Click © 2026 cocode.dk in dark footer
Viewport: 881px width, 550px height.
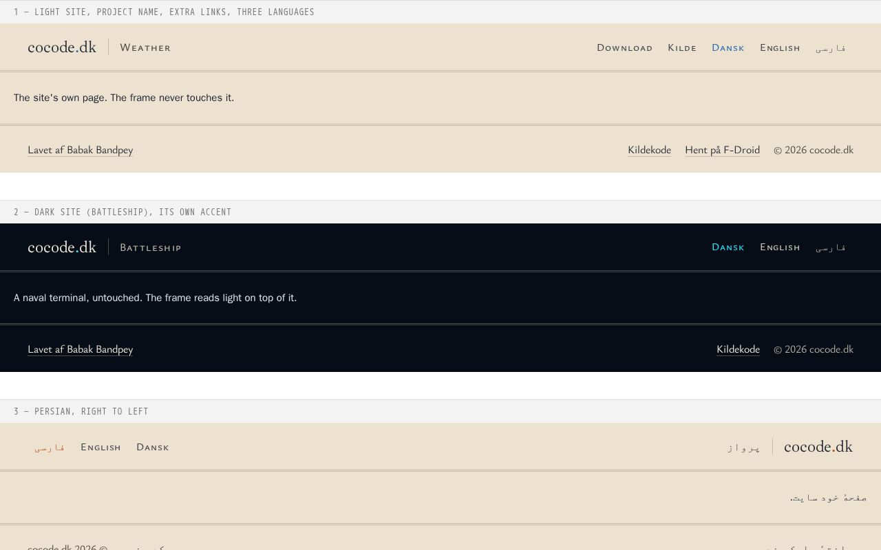pyautogui.click(x=814, y=349)
